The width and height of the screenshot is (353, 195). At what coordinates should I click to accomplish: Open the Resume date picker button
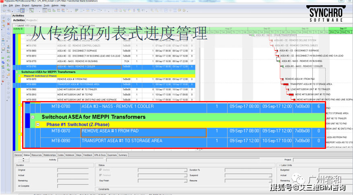tap(270, 181)
